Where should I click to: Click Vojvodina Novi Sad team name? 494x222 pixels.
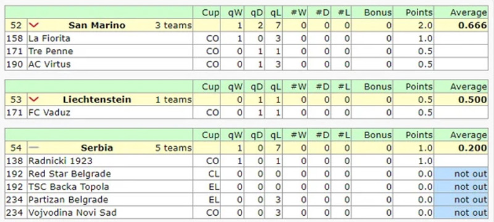click(x=72, y=213)
